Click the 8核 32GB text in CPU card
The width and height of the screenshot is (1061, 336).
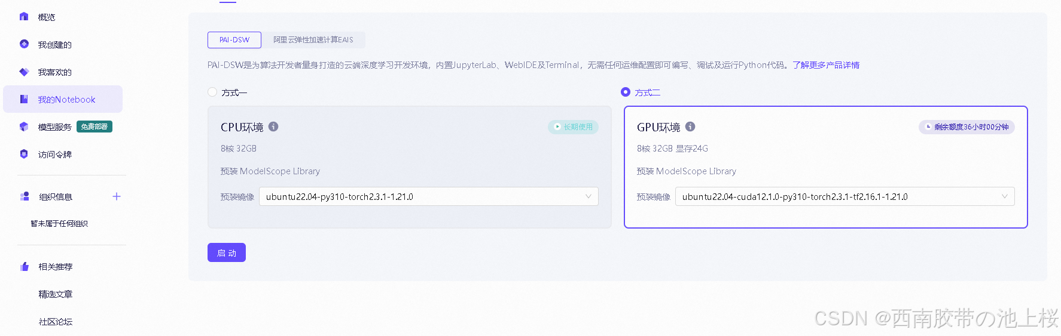pyautogui.click(x=238, y=149)
